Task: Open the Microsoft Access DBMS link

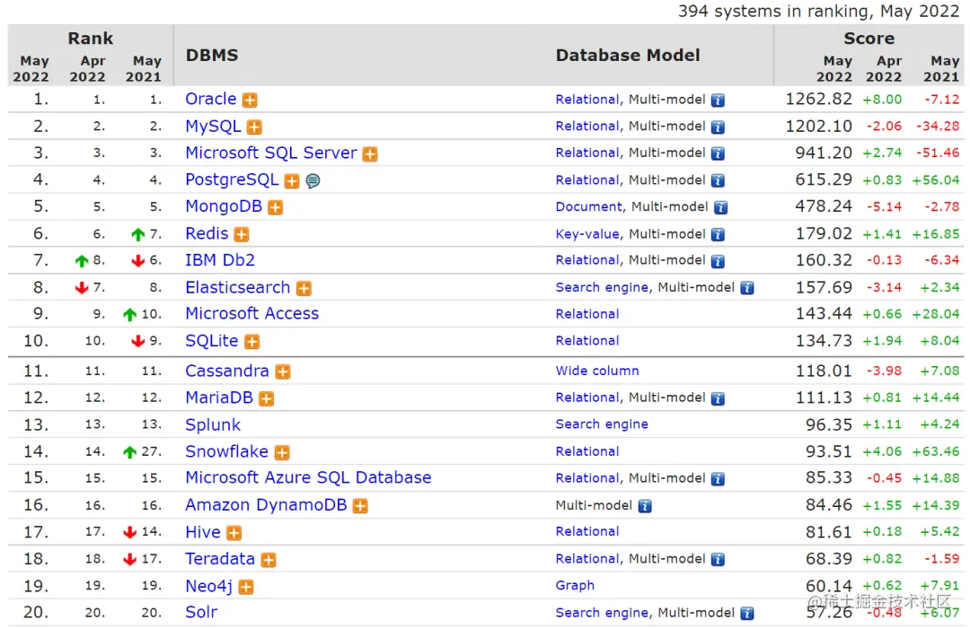Action: coord(251,314)
